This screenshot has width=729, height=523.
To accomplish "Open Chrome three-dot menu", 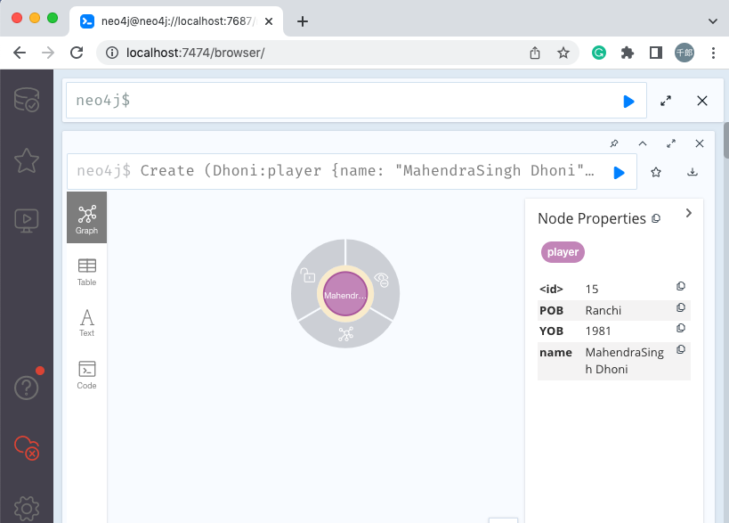I will (x=713, y=53).
